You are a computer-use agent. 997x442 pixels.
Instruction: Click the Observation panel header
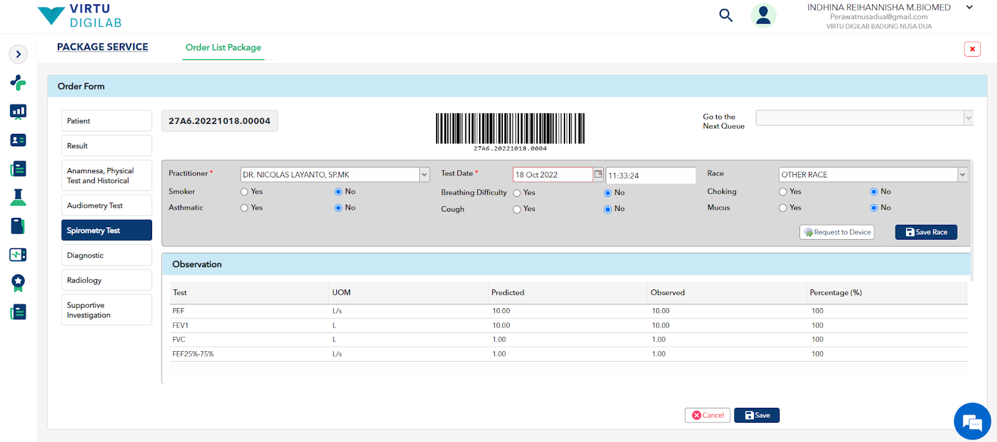566,265
